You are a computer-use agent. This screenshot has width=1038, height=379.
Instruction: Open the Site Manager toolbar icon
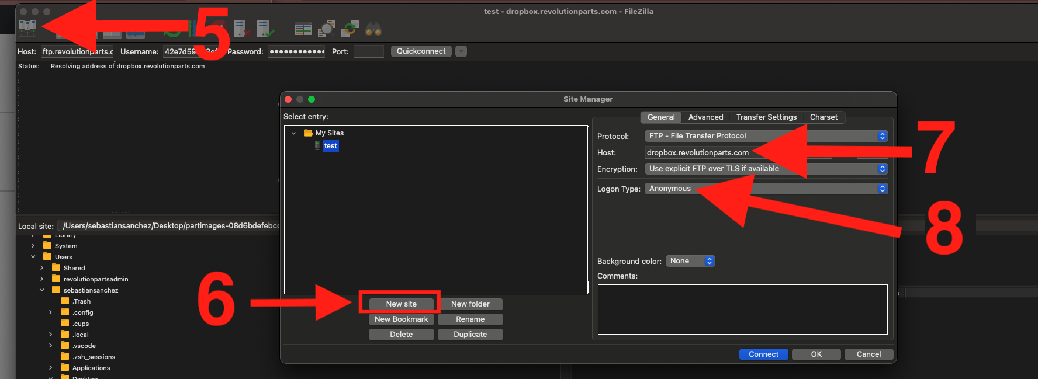(x=27, y=28)
